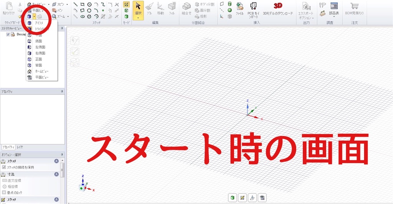The width and height of the screenshot is (393, 204).
Task: Collapse スケッチ section containing スケッチの接続を保持
Action: 56,161
